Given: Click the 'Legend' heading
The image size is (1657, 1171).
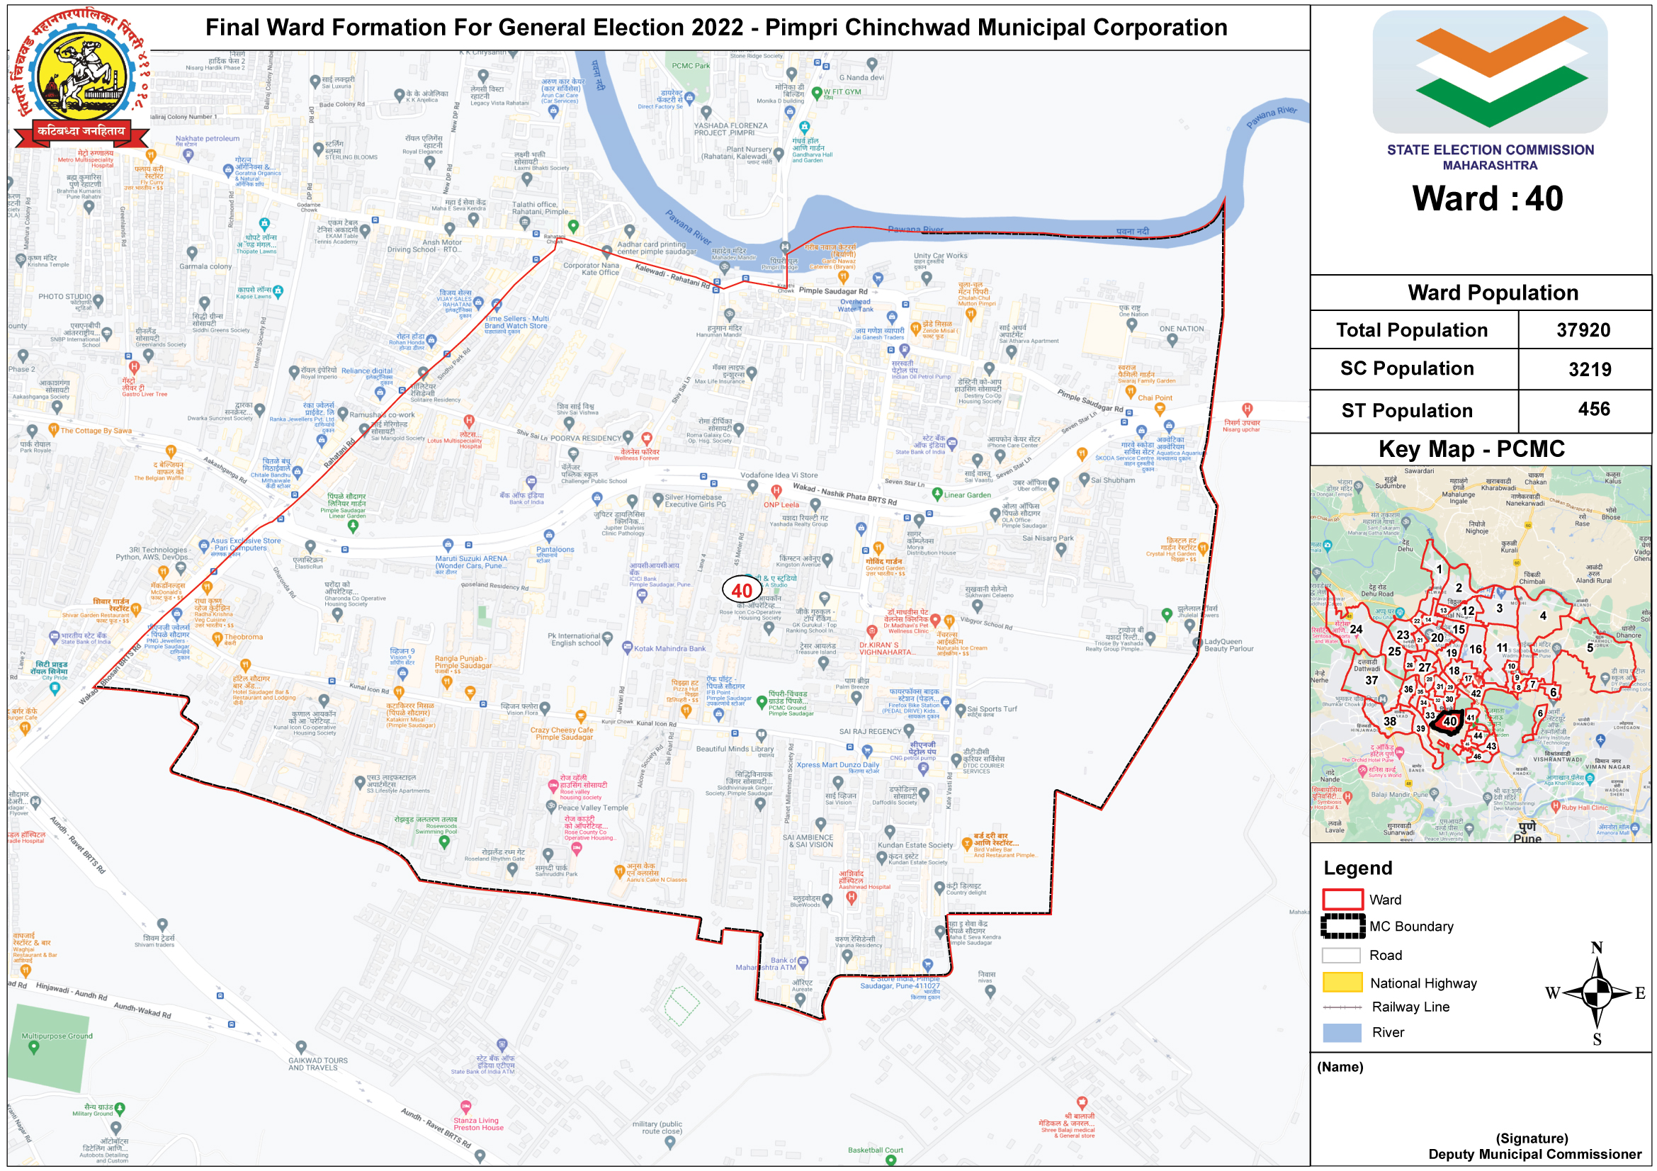Looking at the screenshot, I should (x=1357, y=867).
